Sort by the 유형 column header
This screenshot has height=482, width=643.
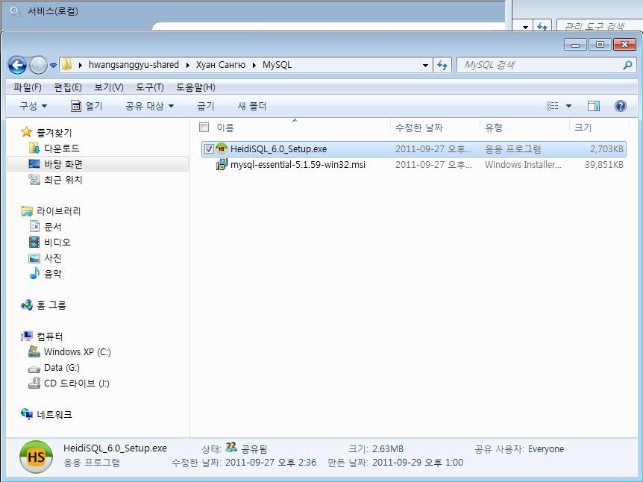(x=493, y=128)
